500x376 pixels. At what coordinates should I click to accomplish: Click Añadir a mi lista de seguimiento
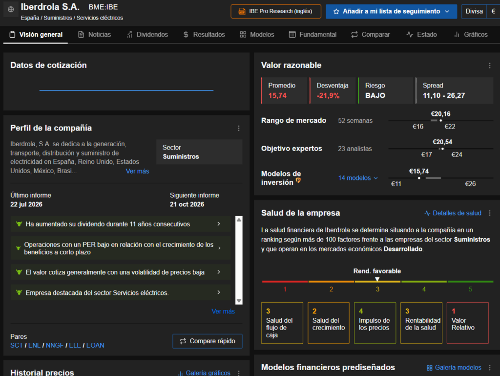pyautogui.click(x=391, y=12)
